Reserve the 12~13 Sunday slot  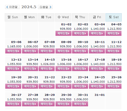point(13,69)
